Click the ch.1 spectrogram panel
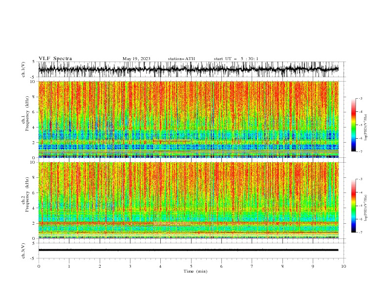Viewport: 387px width, 299px height. pyautogui.click(x=188, y=119)
